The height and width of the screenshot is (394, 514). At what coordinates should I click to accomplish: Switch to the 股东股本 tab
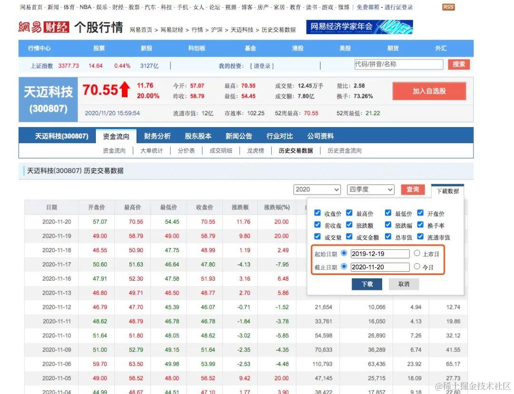pos(198,136)
